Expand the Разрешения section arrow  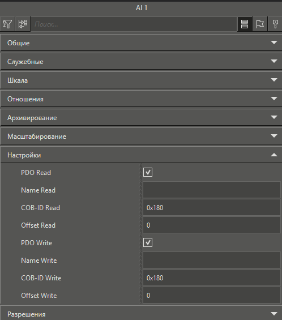pyautogui.click(x=274, y=314)
